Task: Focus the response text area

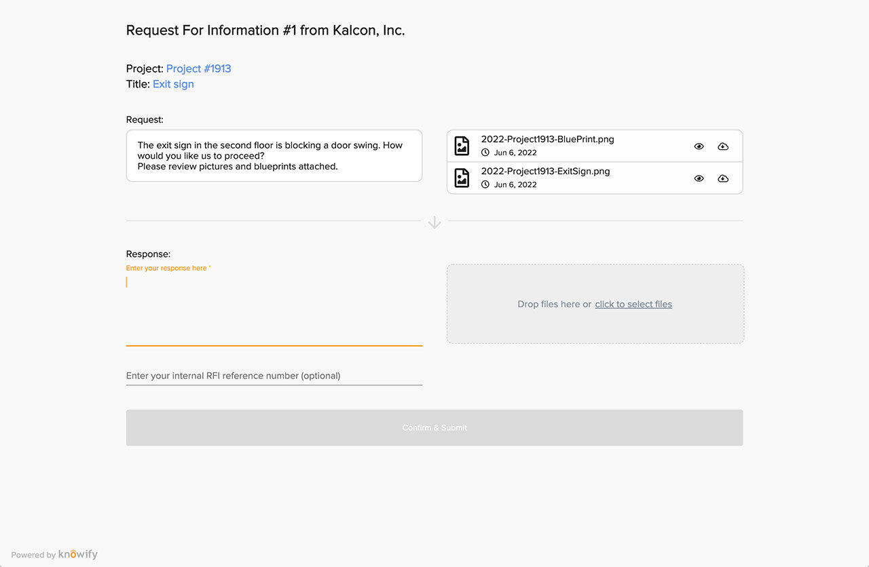Action: click(274, 309)
